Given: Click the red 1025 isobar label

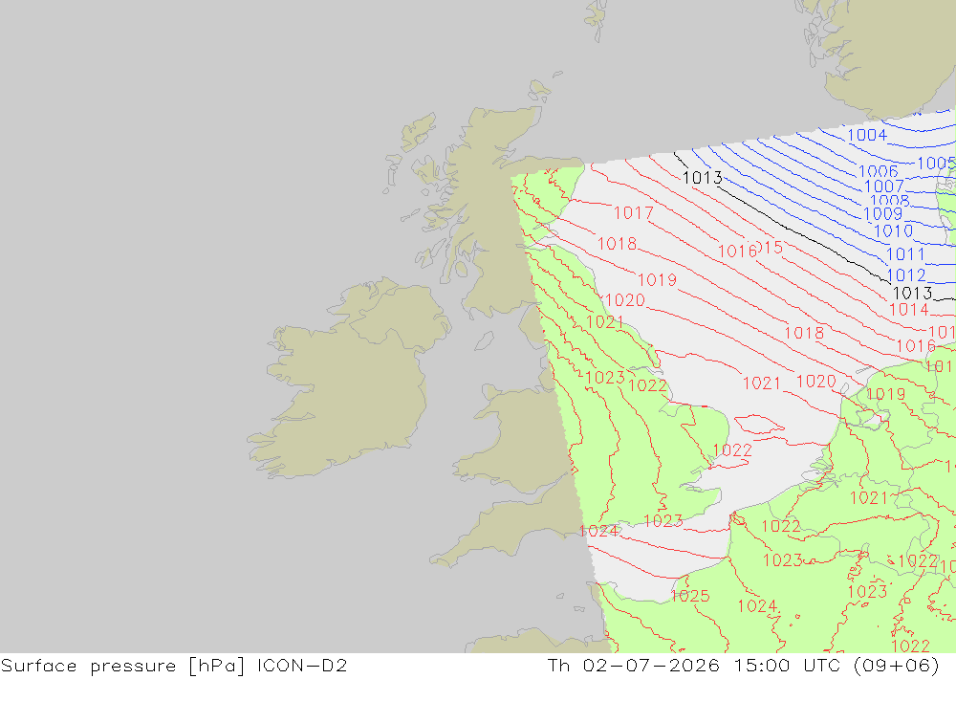Looking at the screenshot, I should point(690,596).
